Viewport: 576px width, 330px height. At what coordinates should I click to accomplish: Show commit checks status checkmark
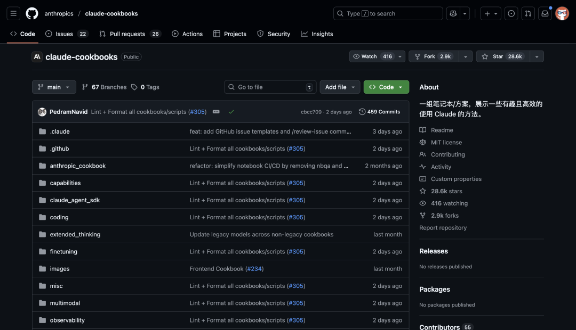point(231,112)
